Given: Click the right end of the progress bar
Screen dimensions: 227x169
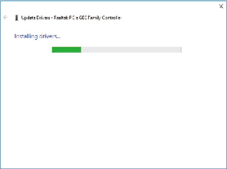Looking at the screenshot, I should 181,50.
